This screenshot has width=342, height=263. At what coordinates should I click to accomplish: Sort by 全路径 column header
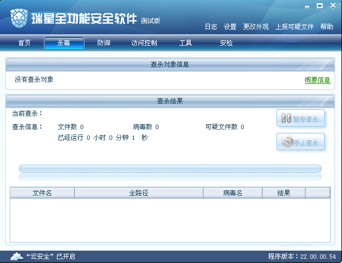139,193
